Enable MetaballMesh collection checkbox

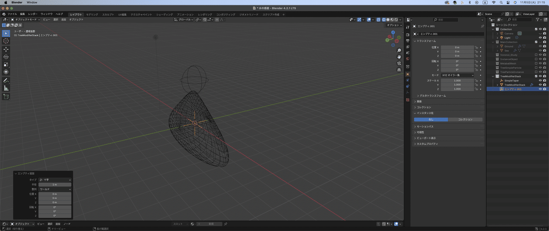(536, 63)
